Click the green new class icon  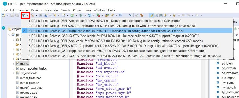pyautogui.click(x=72, y=15)
